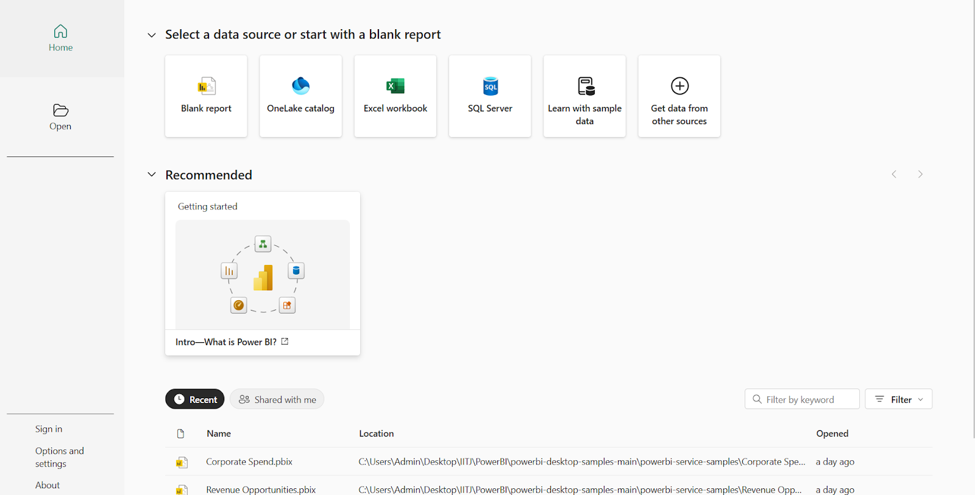975x495 pixels.
Task: Sort by Opened column header
Action: click(832, 434)
